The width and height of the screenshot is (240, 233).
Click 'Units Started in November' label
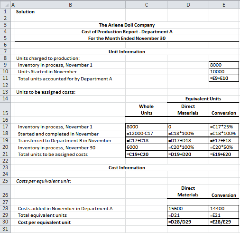point(47,72)
